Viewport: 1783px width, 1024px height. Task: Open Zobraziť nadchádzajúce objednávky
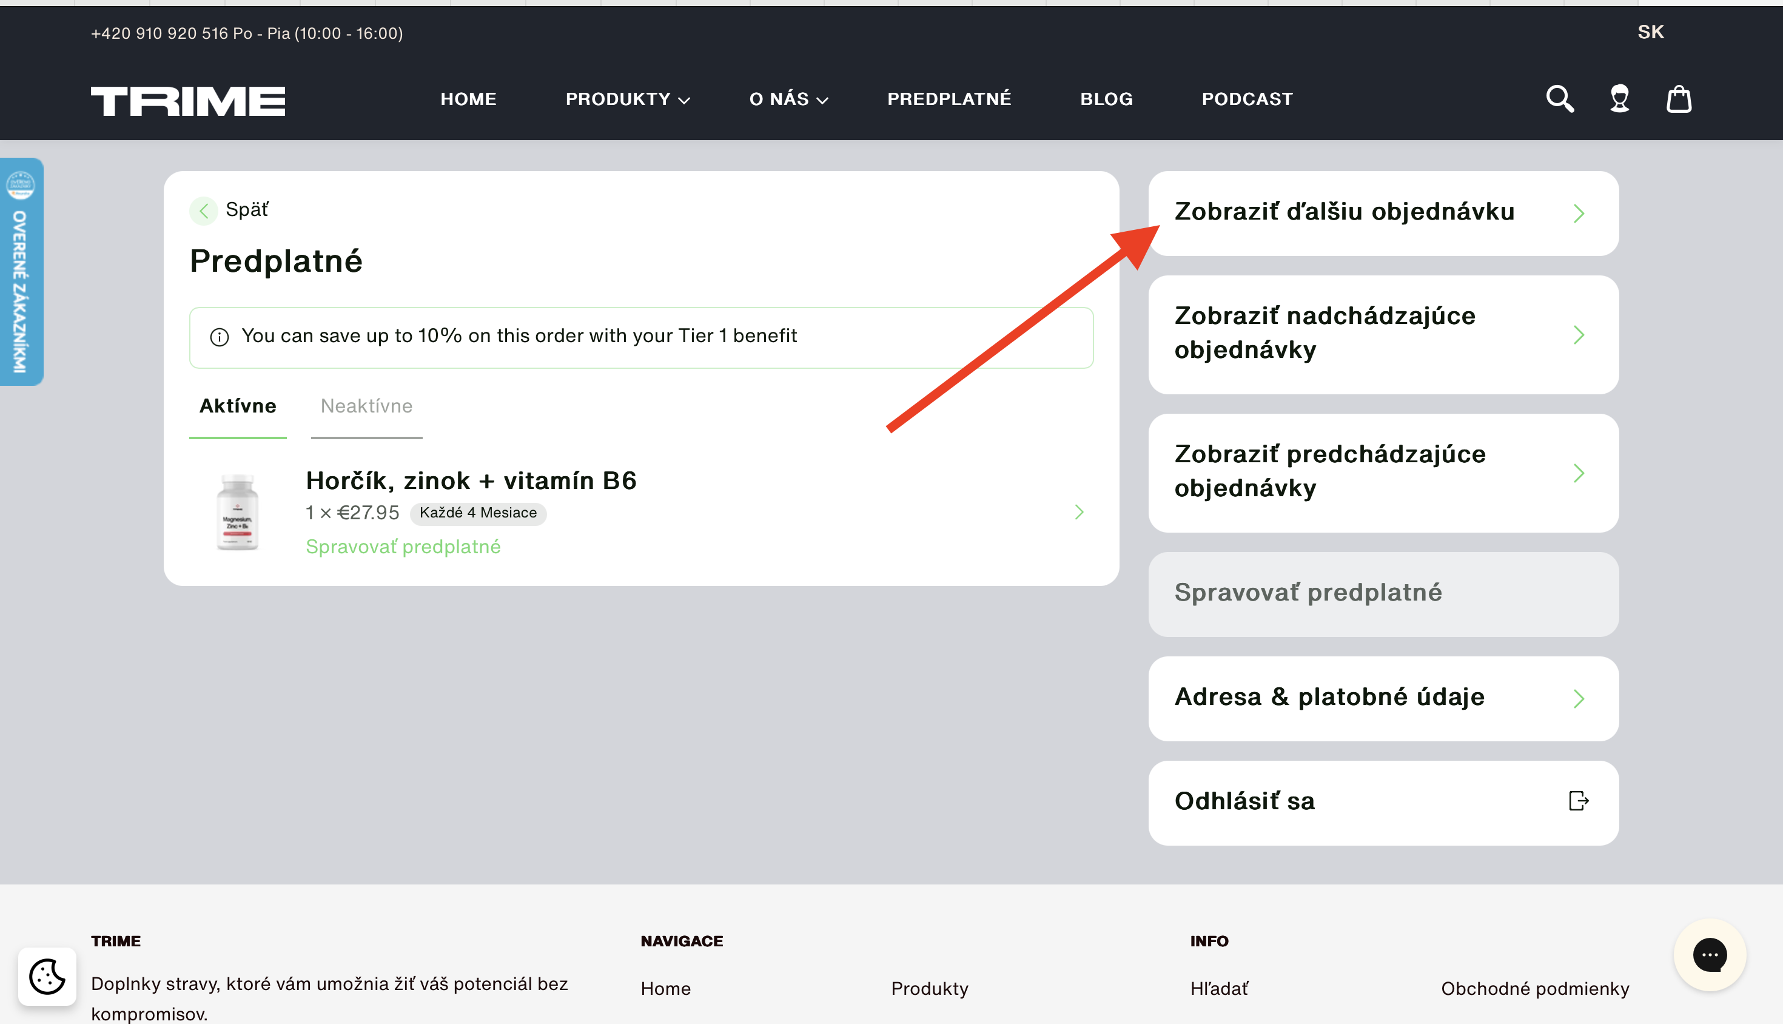click(1383, 335)
